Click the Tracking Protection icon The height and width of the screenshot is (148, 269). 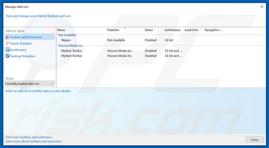point(7,56)
